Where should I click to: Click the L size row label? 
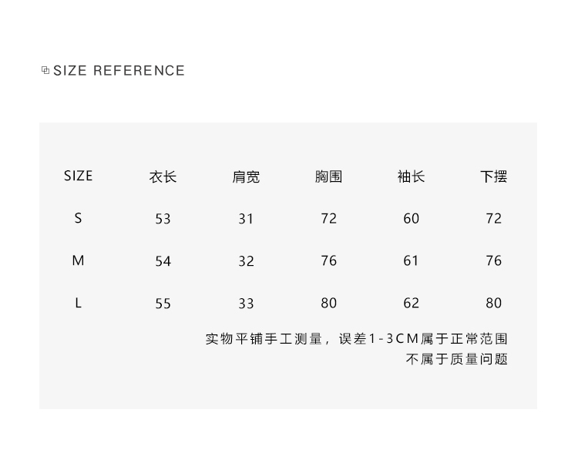78,303
